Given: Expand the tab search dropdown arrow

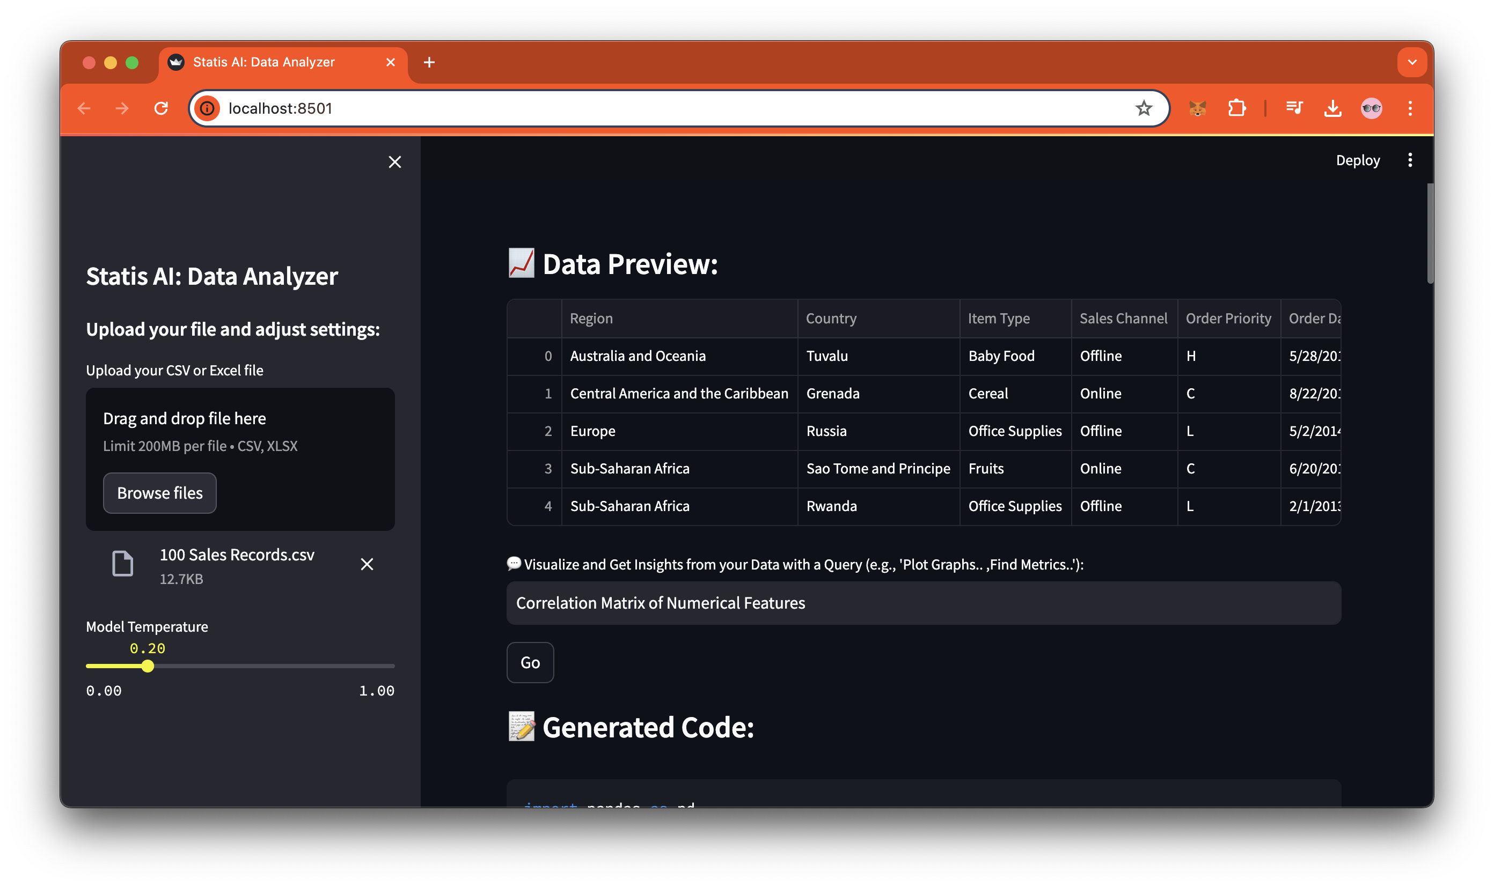Looking at the screenshot, I should pyautogui.click(x=1412, y=62).
